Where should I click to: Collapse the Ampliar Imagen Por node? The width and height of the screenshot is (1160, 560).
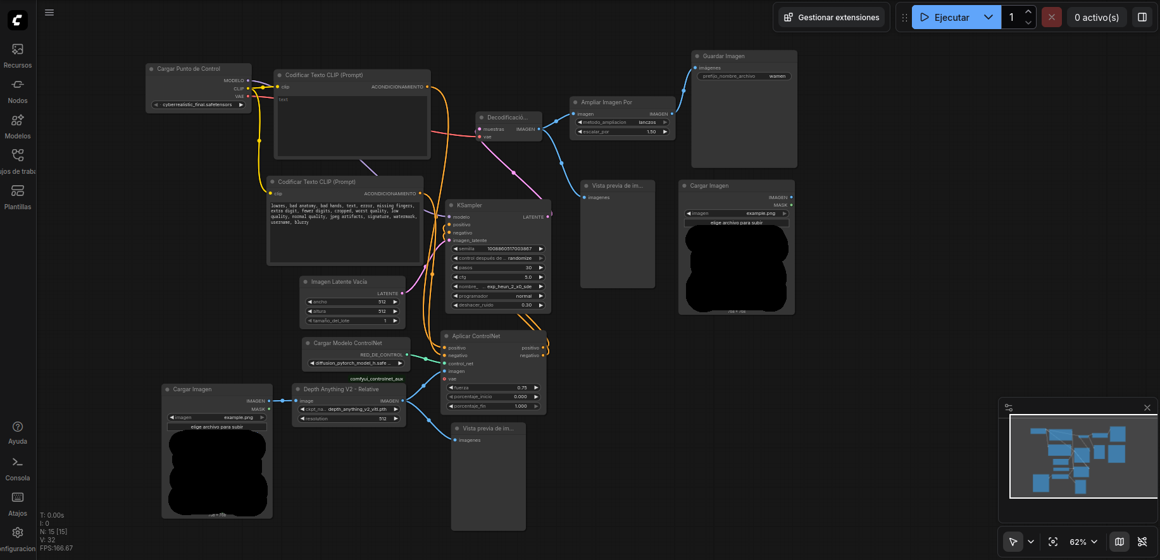click(x=575, y=102)
